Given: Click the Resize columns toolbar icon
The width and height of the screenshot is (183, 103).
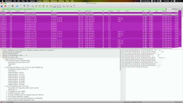Looking at the screenshot, I should [74, 6].
